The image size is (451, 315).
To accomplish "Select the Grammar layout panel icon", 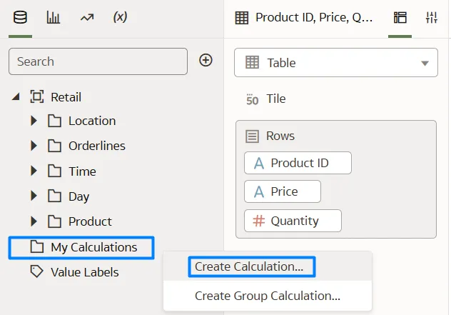I will [x=400, y=18].
